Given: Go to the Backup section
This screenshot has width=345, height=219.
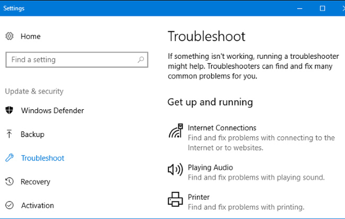Looking at the screenshot, I should click(x=32, y=134).
